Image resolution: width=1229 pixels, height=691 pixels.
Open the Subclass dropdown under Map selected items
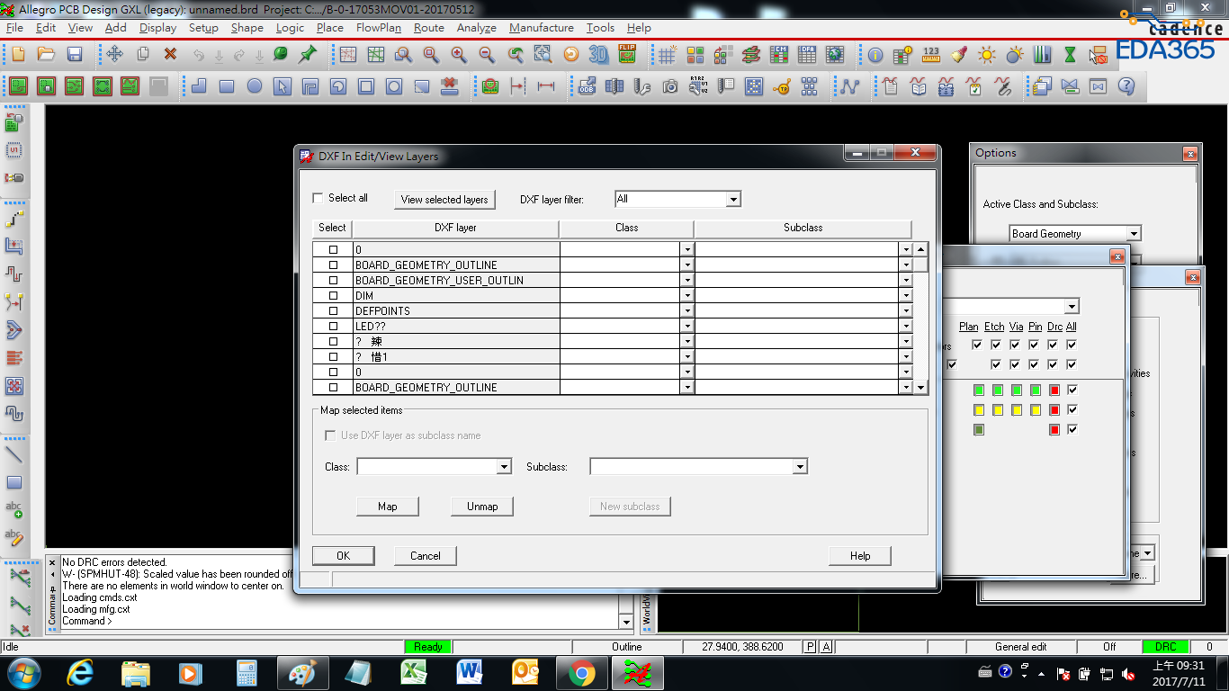[800, 467]
